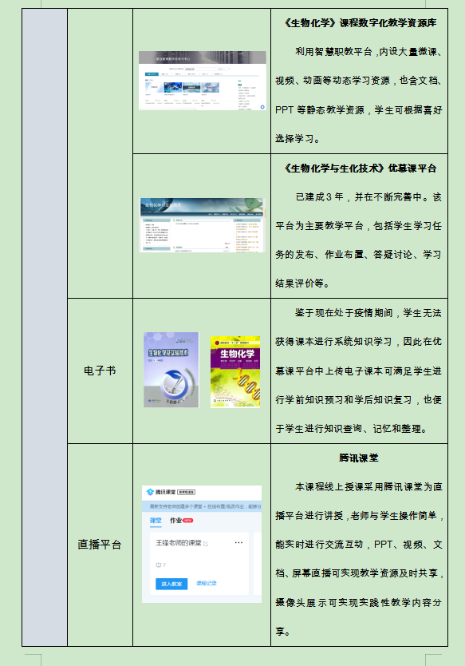This screenshot has width=465, height=666.
Task: Select the 生物化学及实验技术 book cover
Action: point(171,370)
